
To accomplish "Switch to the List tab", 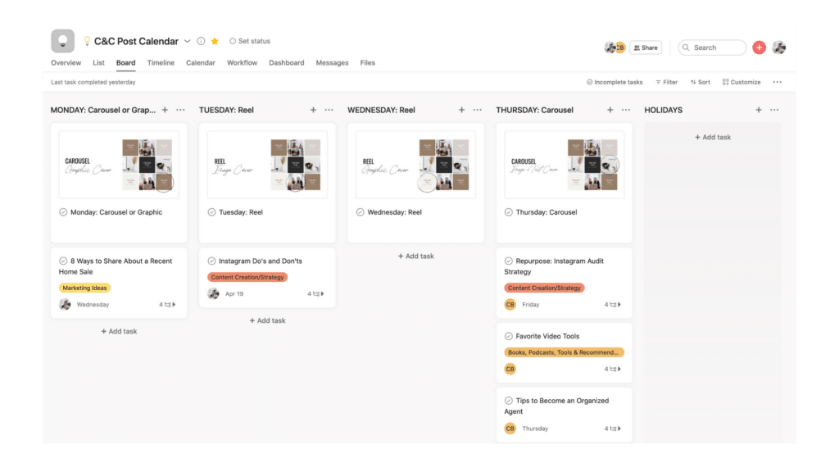I will [x=98, y=62].
